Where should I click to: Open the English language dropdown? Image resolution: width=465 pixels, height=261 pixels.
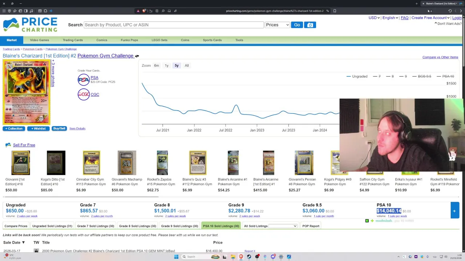pos(390,18)
